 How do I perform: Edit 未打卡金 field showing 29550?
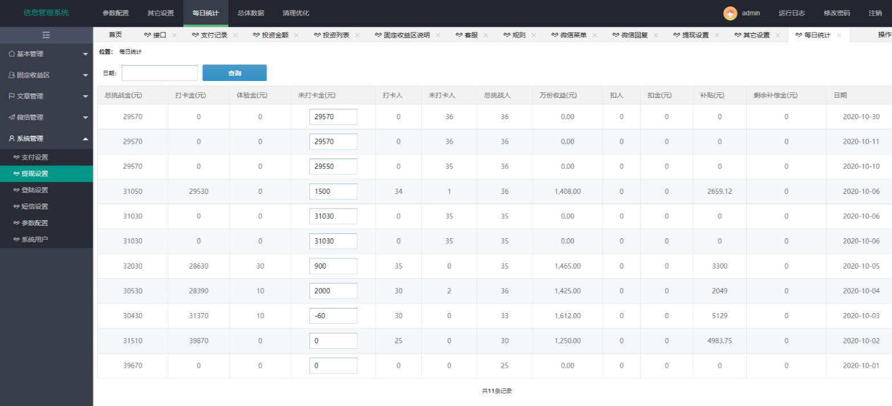tap(333, 167)
